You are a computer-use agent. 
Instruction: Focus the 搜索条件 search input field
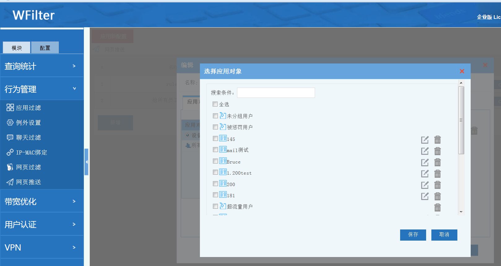click(276, 93)
